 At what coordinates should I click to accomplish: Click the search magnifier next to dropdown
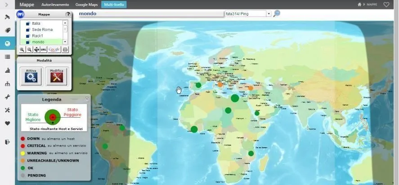point(277,13)
